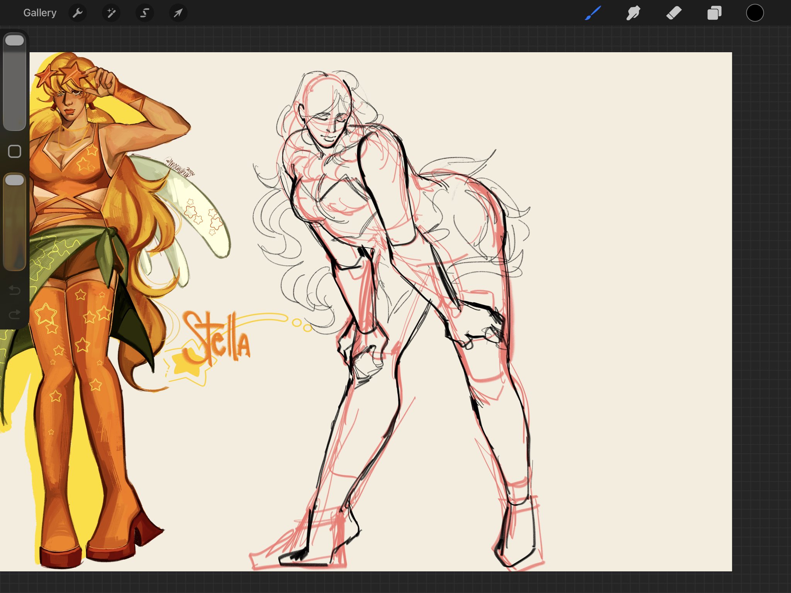Tap the Redo arrow in sidebar
Image resolution: width=791 pixels, height=593 pixels.
tap(15, 314)
